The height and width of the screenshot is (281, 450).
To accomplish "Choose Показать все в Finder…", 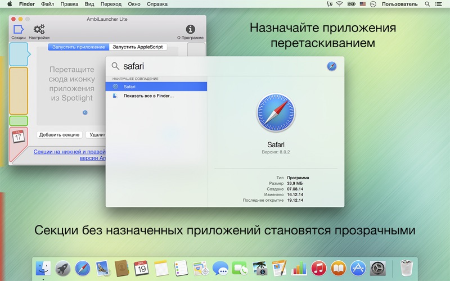I will pos(156,96).
